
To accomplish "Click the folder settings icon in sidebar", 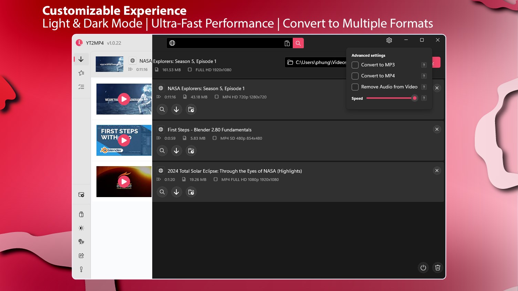I will (x=81, y=195).
